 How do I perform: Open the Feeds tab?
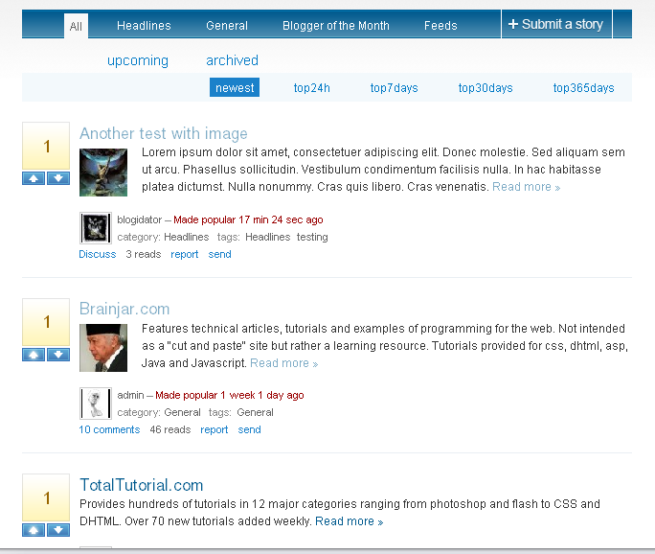(440, 26)
